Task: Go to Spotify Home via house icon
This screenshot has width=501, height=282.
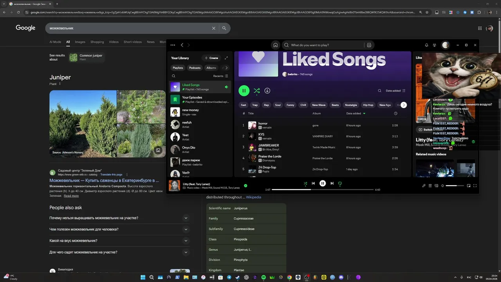Action: point(276,45)
